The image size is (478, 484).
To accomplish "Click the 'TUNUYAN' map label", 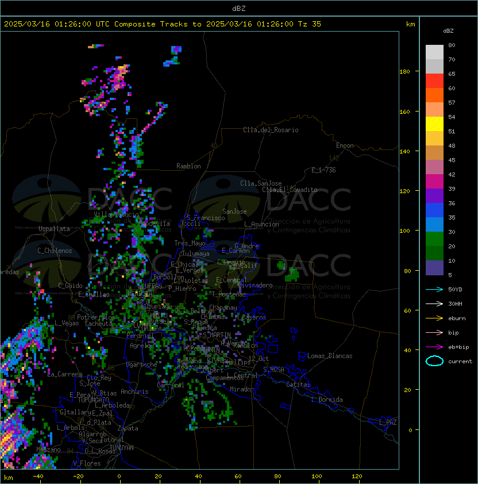I will click(x=122, y=448).
